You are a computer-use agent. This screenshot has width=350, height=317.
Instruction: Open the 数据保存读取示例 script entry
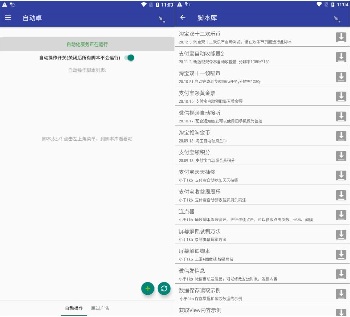243,293
